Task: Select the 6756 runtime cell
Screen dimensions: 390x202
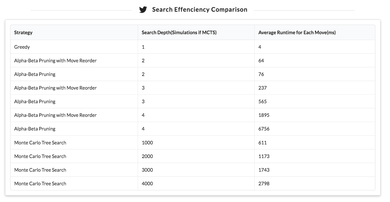Action: [x=264, y=129]
